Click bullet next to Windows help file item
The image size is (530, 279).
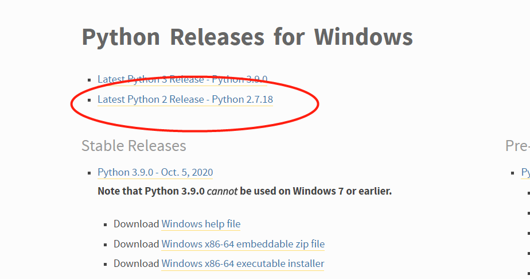(x=105, y=224)
